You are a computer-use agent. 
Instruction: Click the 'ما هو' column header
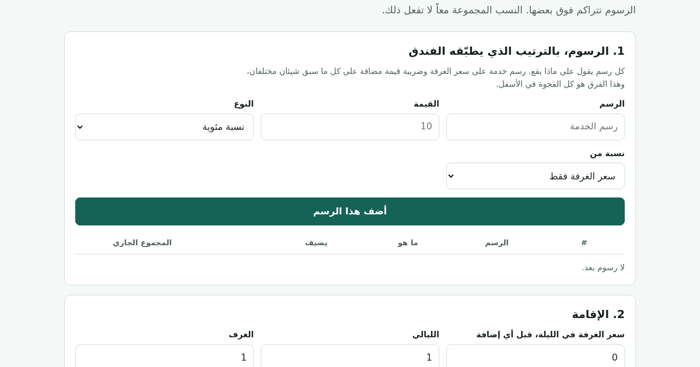click(408, 243)
